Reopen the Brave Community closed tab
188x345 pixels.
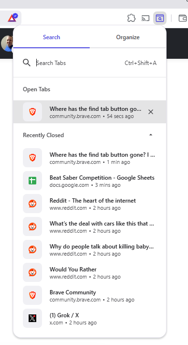click(90, 295)
